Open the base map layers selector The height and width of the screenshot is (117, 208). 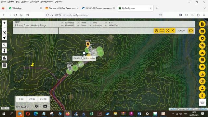202,102
